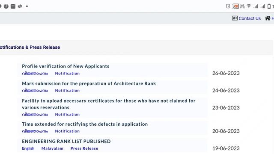Screen dimensions: 274x154
Task: Open Press Release for Engineering Rank List
Action: pyautogui.click(x=84, y=148)
